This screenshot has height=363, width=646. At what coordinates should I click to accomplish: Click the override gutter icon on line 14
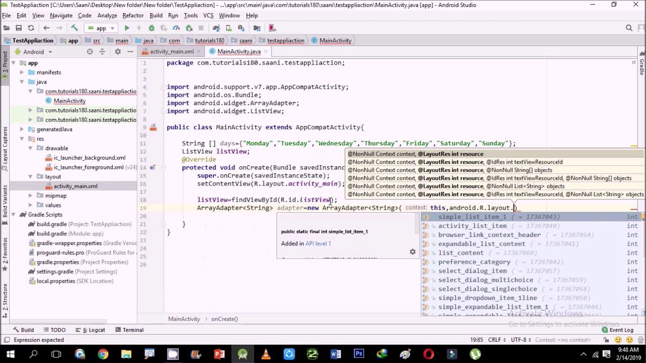152,168
